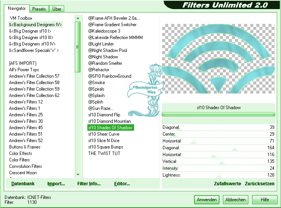This screenshot has height=208, width=281.
Task: Select VM Toolbox category
Action: tap(21, 18)
